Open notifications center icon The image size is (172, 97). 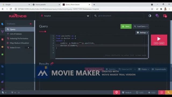[x=165, y=16]
